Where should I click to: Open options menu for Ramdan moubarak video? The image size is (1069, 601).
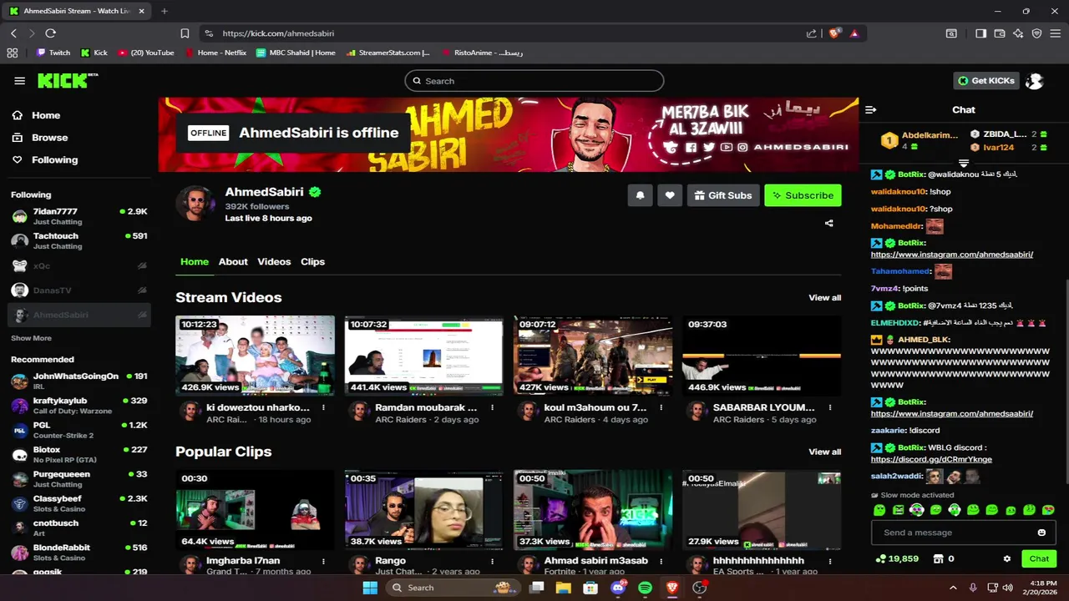492,407
